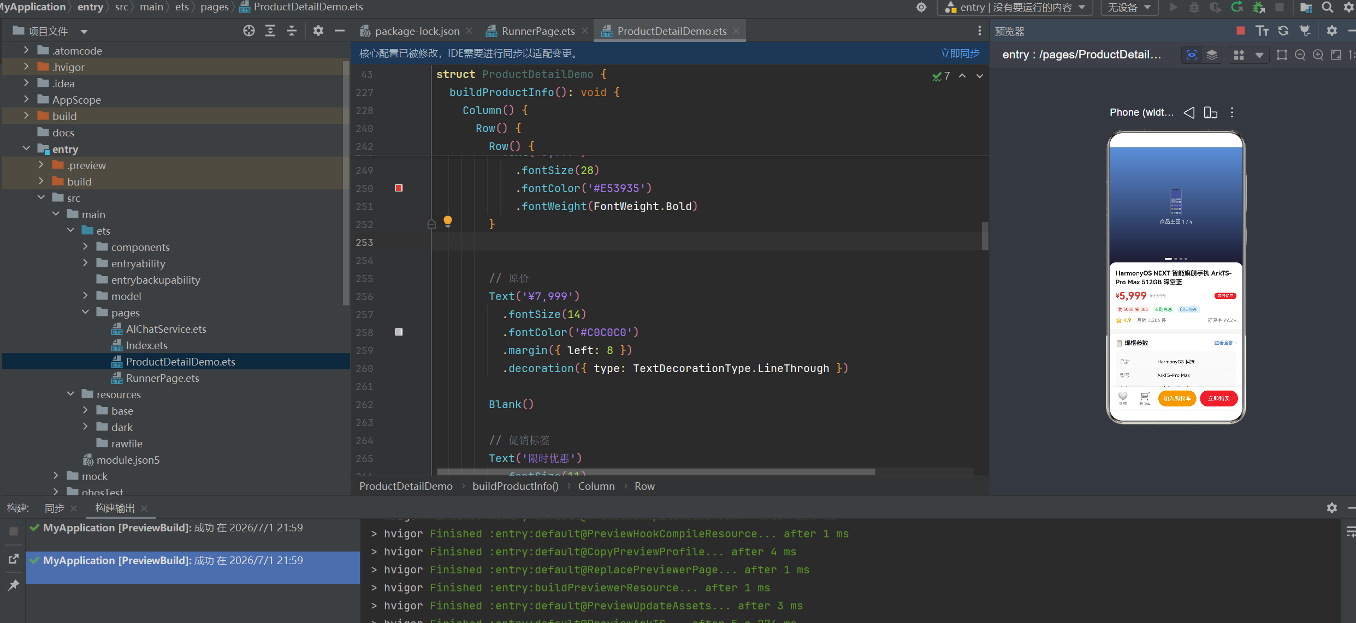
Task: Open the search magnifier in top toolbar
Action: [1328, 7]
